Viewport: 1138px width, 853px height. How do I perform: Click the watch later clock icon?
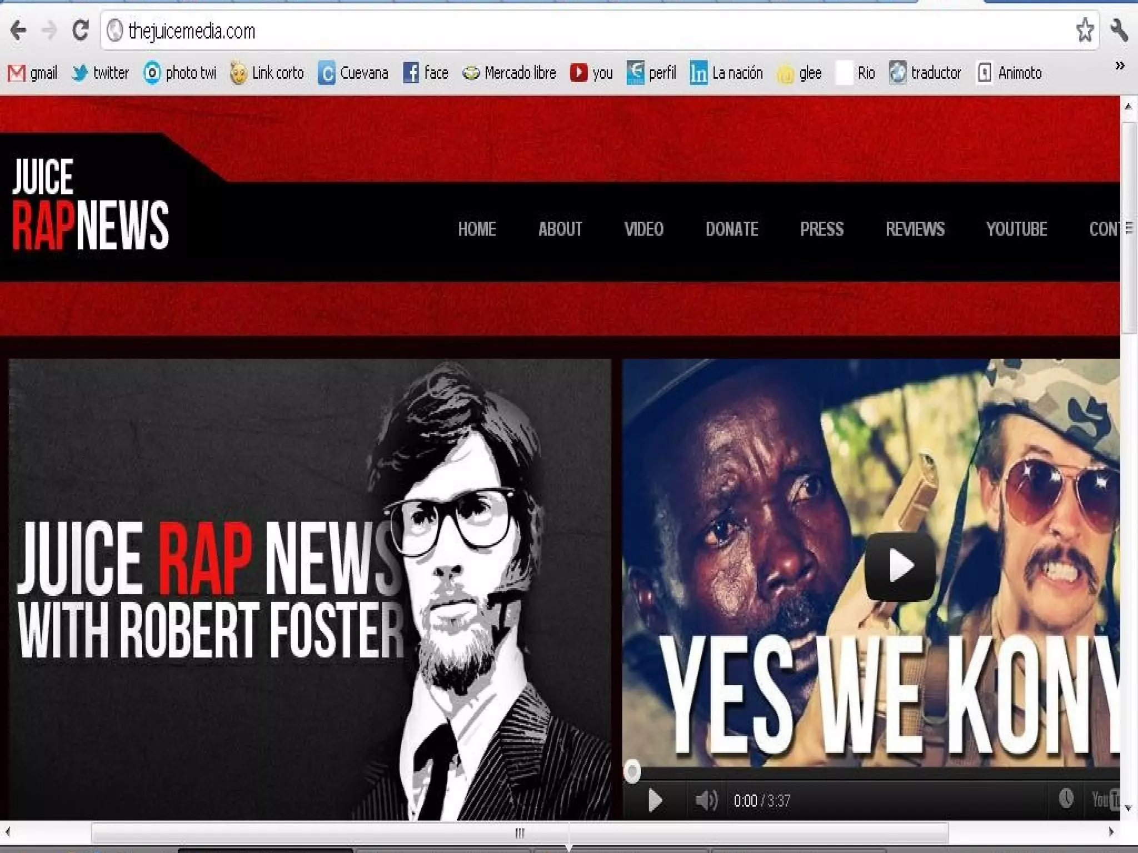pos(1066,799)
